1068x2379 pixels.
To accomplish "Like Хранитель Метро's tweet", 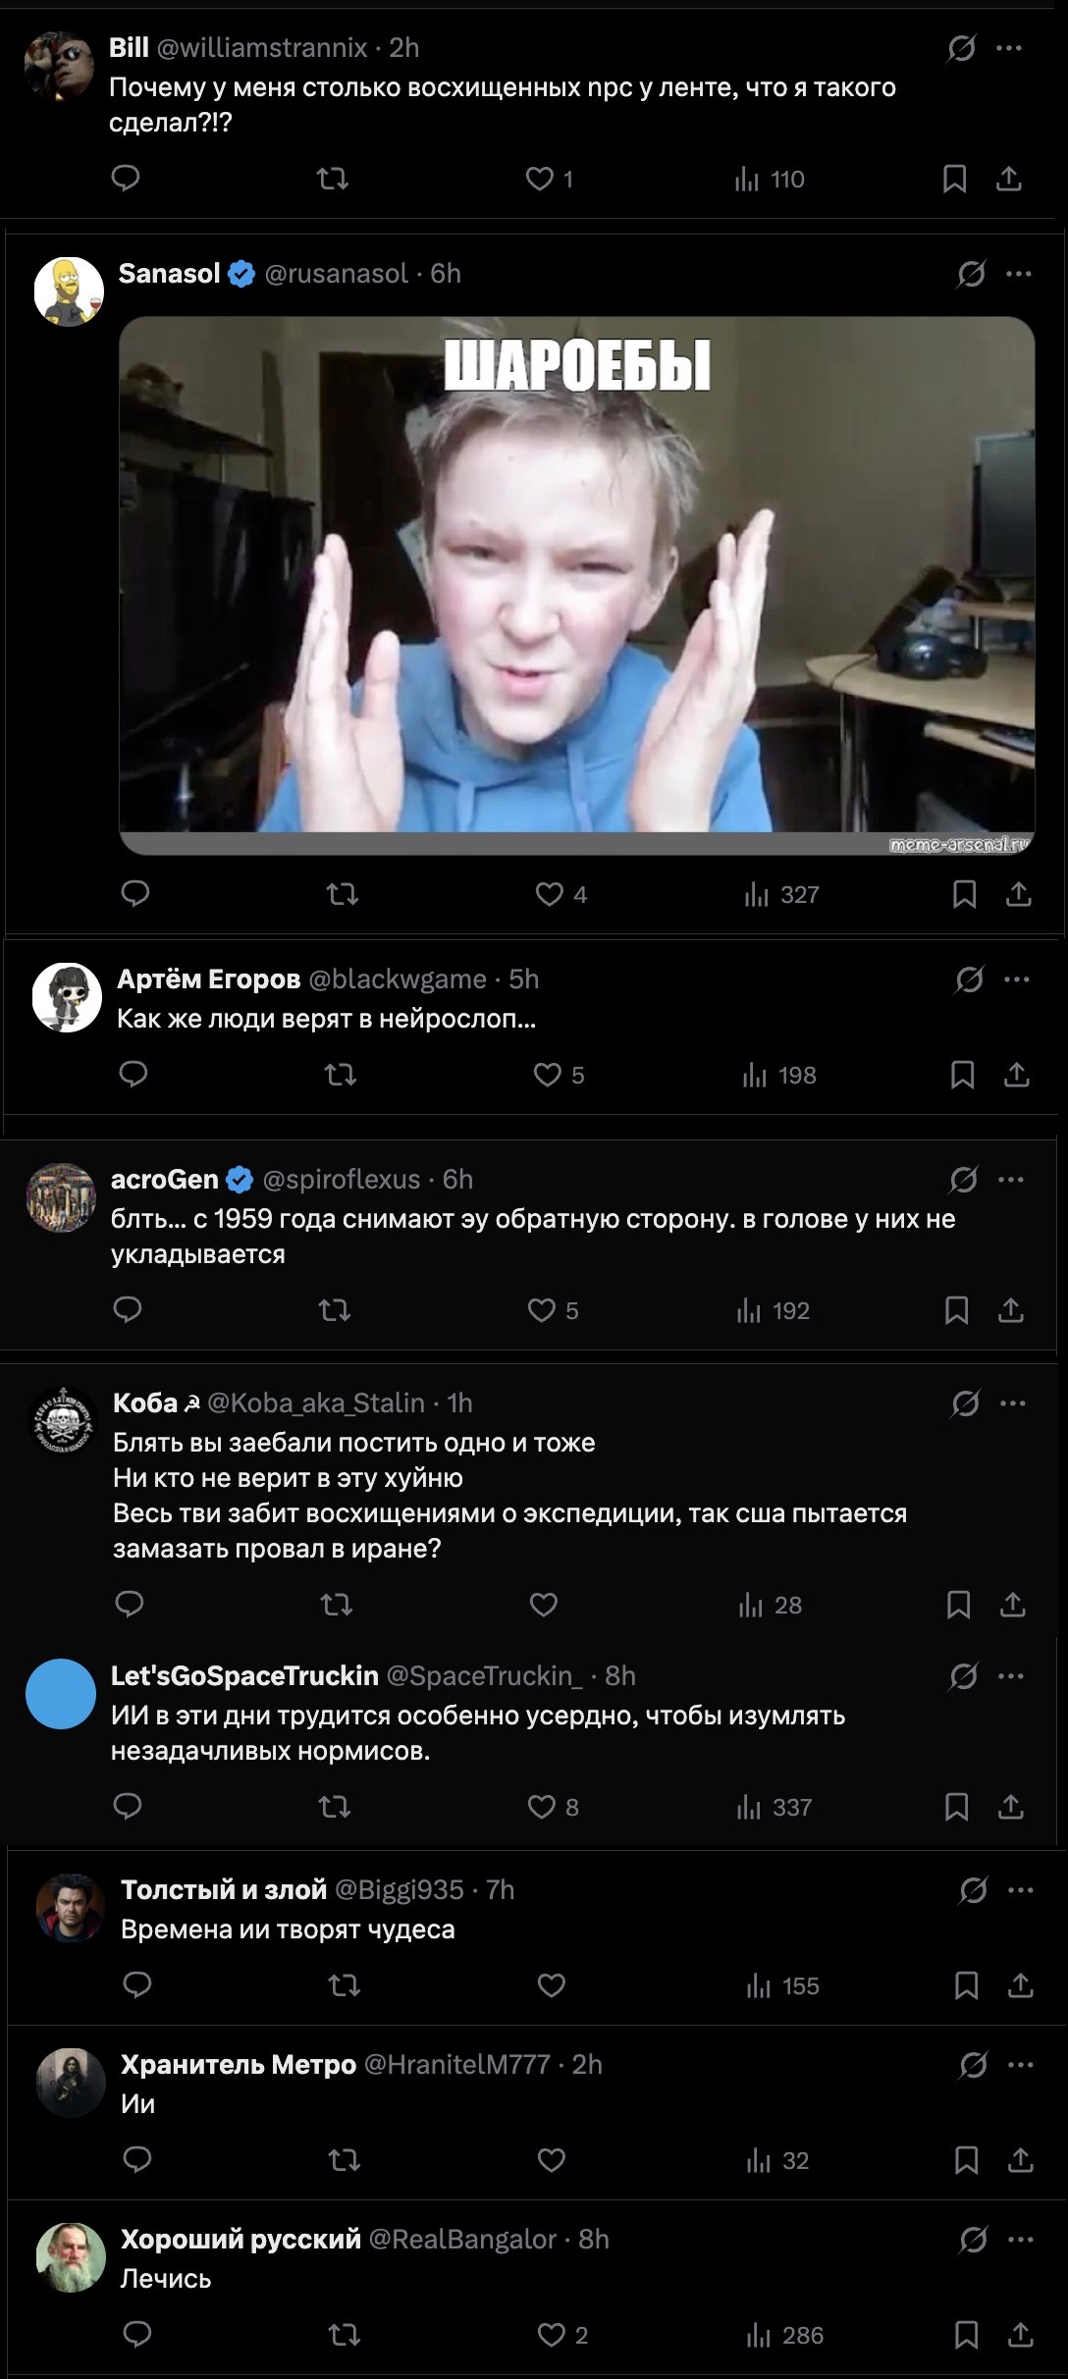I will (552, 2160).
